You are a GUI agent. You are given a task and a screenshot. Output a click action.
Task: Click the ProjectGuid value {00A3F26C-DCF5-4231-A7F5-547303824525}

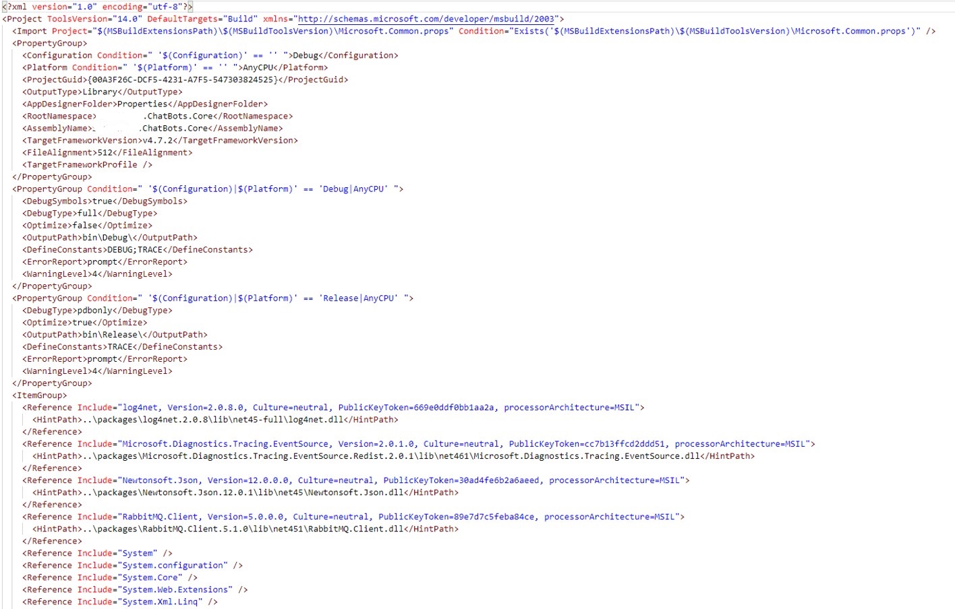(182, 79)
